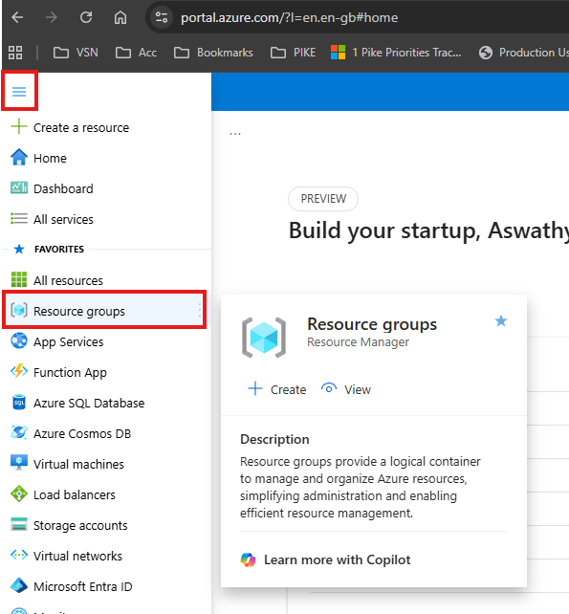Click the Storage accounts label
The width and height of the screenshot is (569, 614).
pyautogui.click(x=80, y=525)
